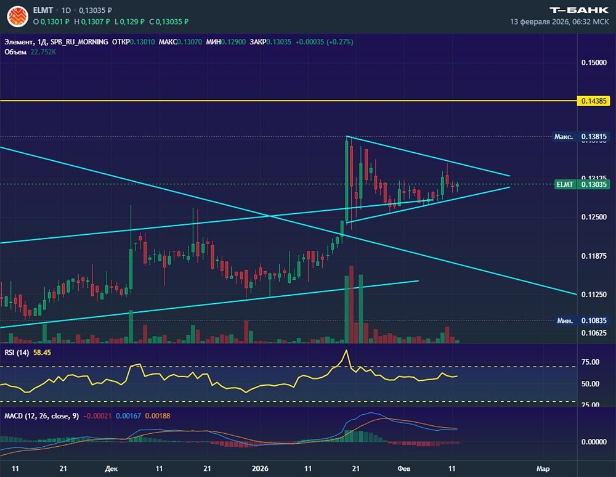Click the ОТКР 0.13010 legend value
Screen dimensions: 616x477
134,42
